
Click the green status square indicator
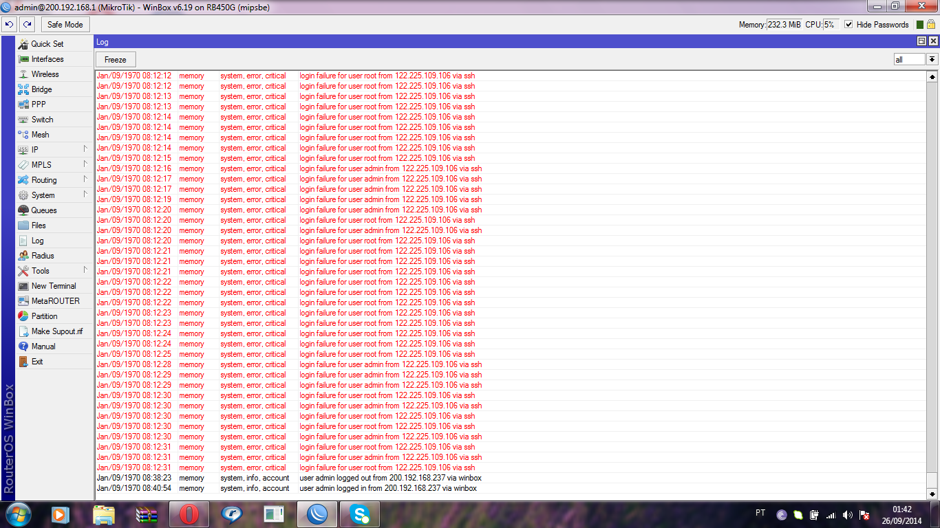(920, 25)
